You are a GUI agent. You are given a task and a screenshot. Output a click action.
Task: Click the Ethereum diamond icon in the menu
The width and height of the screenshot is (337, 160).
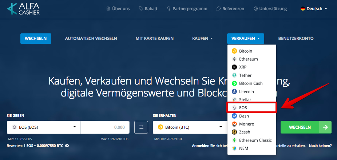click(x=234, y=59)
